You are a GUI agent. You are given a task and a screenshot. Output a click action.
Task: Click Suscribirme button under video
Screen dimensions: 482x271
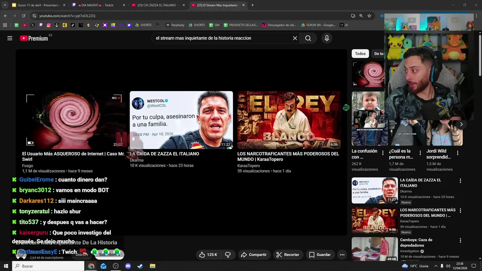pos(110,255)
